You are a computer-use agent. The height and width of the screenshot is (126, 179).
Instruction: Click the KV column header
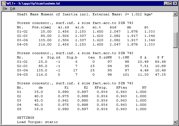(144, 87)
